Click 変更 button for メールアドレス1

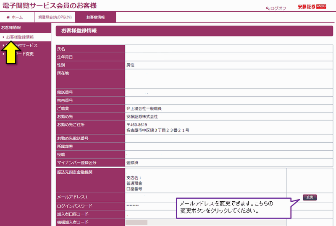pyautogui.click(x=310, y=197)
